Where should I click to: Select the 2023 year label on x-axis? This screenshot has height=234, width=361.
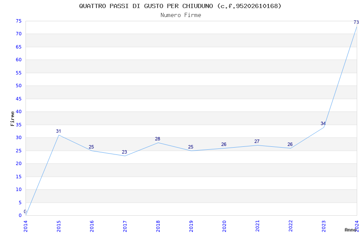click(324, 226)
